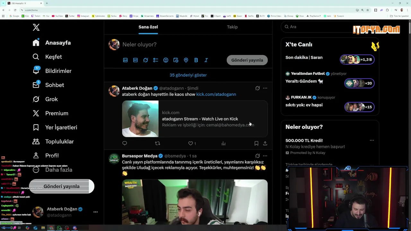This screenshot has height=231, width=411.
Task: Add a location tag to the post
Action: tap(186, 60)
